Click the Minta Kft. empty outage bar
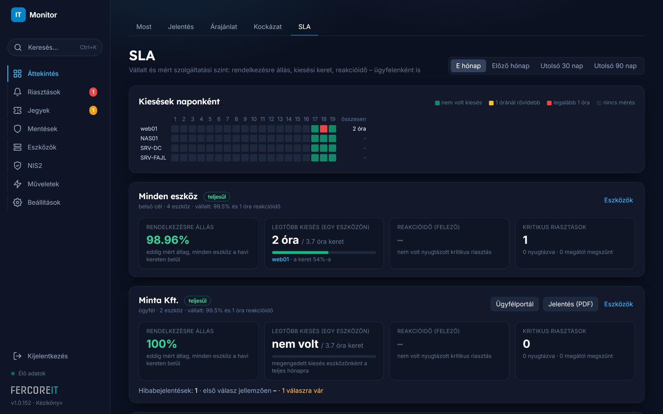The image size is (663, 414). pyautogui.click(x=324, y=356)
